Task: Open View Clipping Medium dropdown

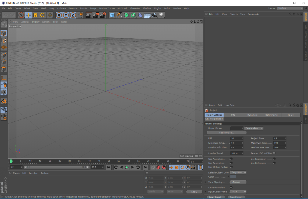Action: tap(238, 182)
